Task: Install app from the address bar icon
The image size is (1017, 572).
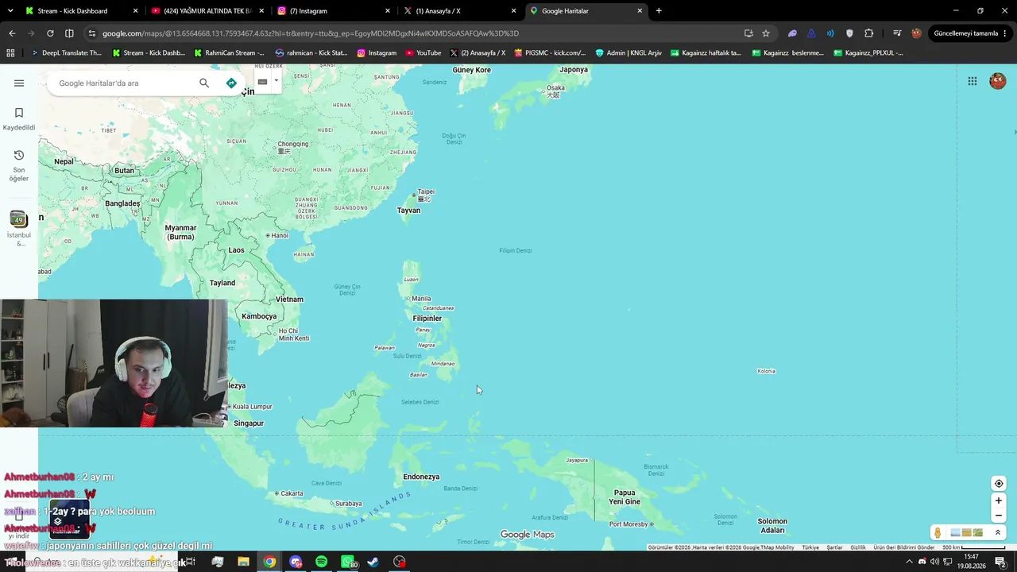Action: click(x=748, y=33)
